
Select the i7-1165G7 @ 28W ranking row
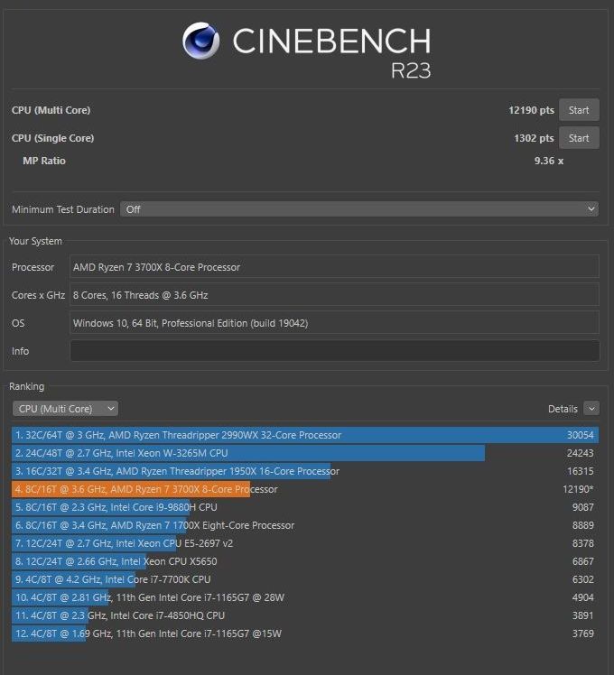point(305,597)
